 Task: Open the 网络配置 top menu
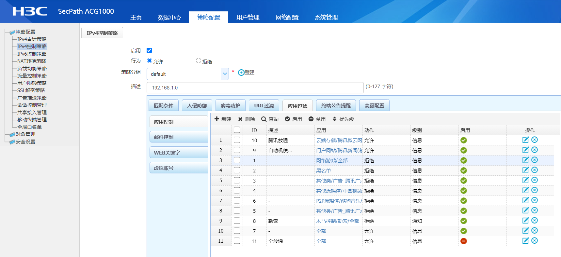(287, 17)
